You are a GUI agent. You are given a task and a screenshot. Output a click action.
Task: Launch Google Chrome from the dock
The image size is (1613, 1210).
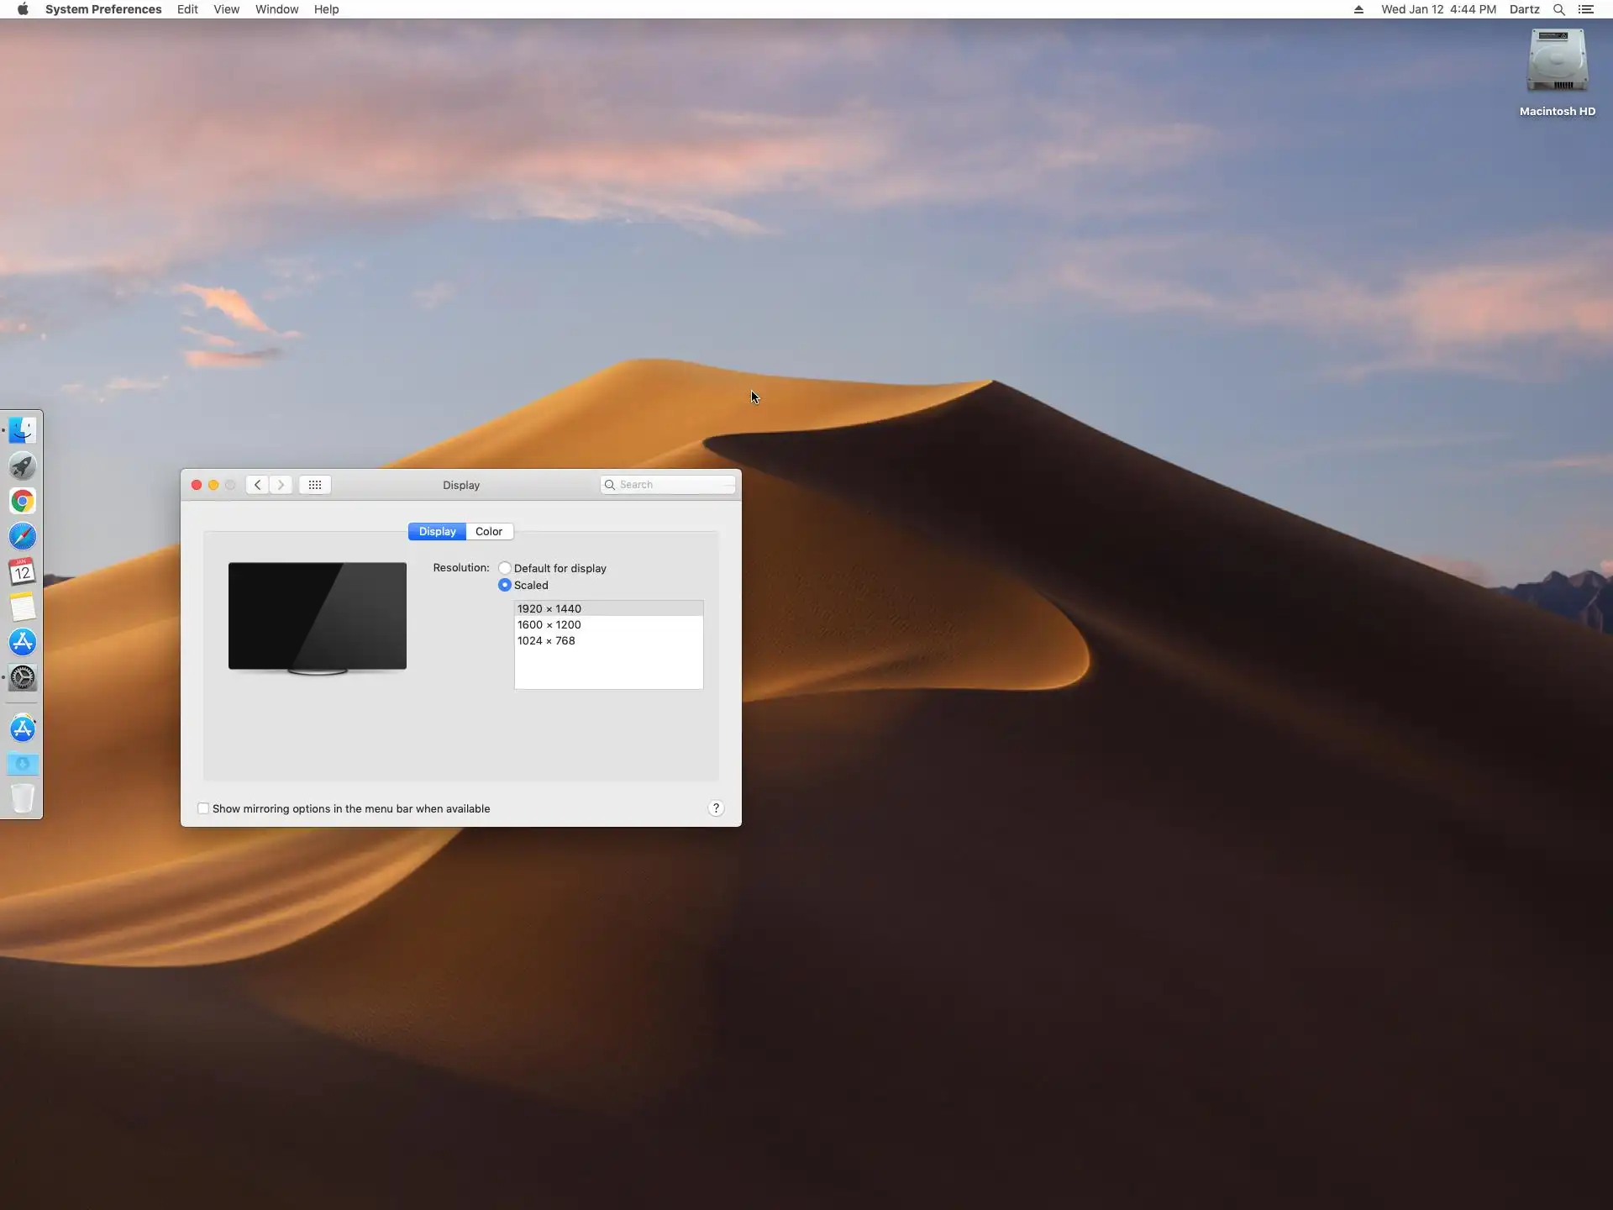point(23,502)
